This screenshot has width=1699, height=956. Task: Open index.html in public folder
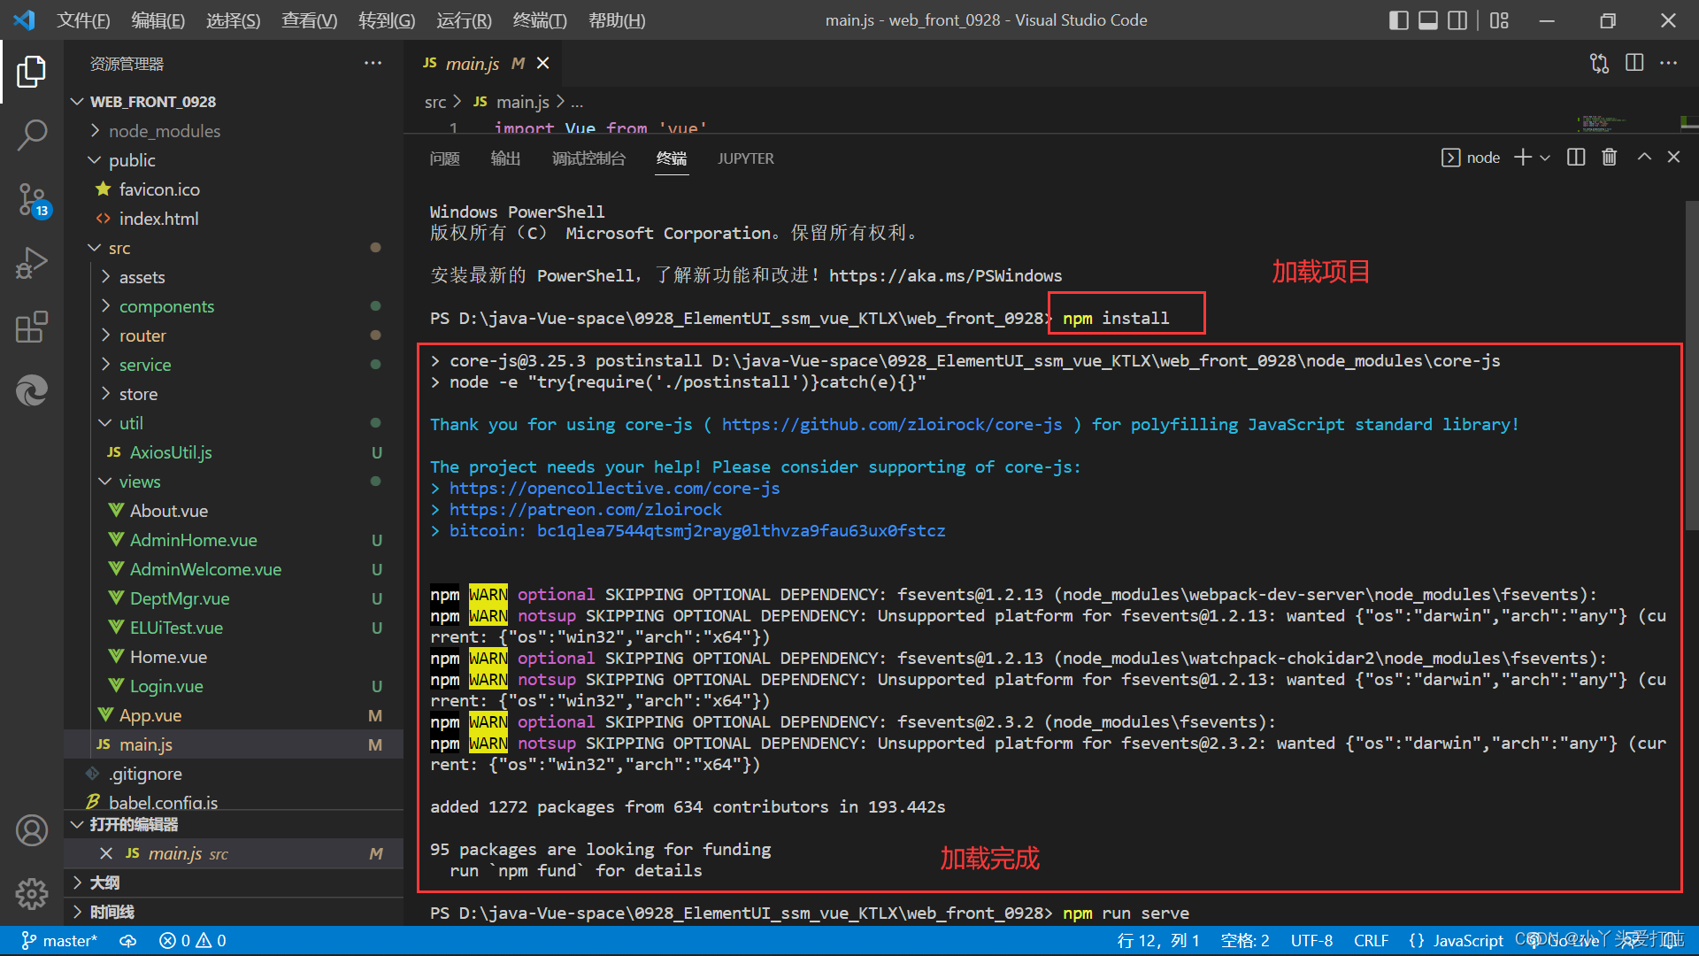click(x=234, y=219)
